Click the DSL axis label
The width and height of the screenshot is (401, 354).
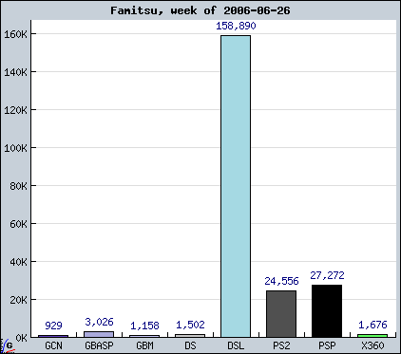(236, 345)
